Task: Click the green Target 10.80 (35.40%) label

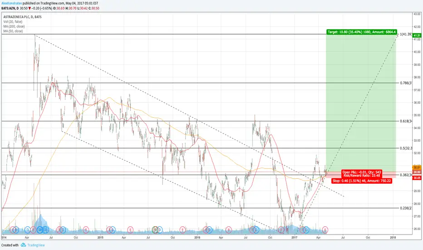Action: click(361, 32)
